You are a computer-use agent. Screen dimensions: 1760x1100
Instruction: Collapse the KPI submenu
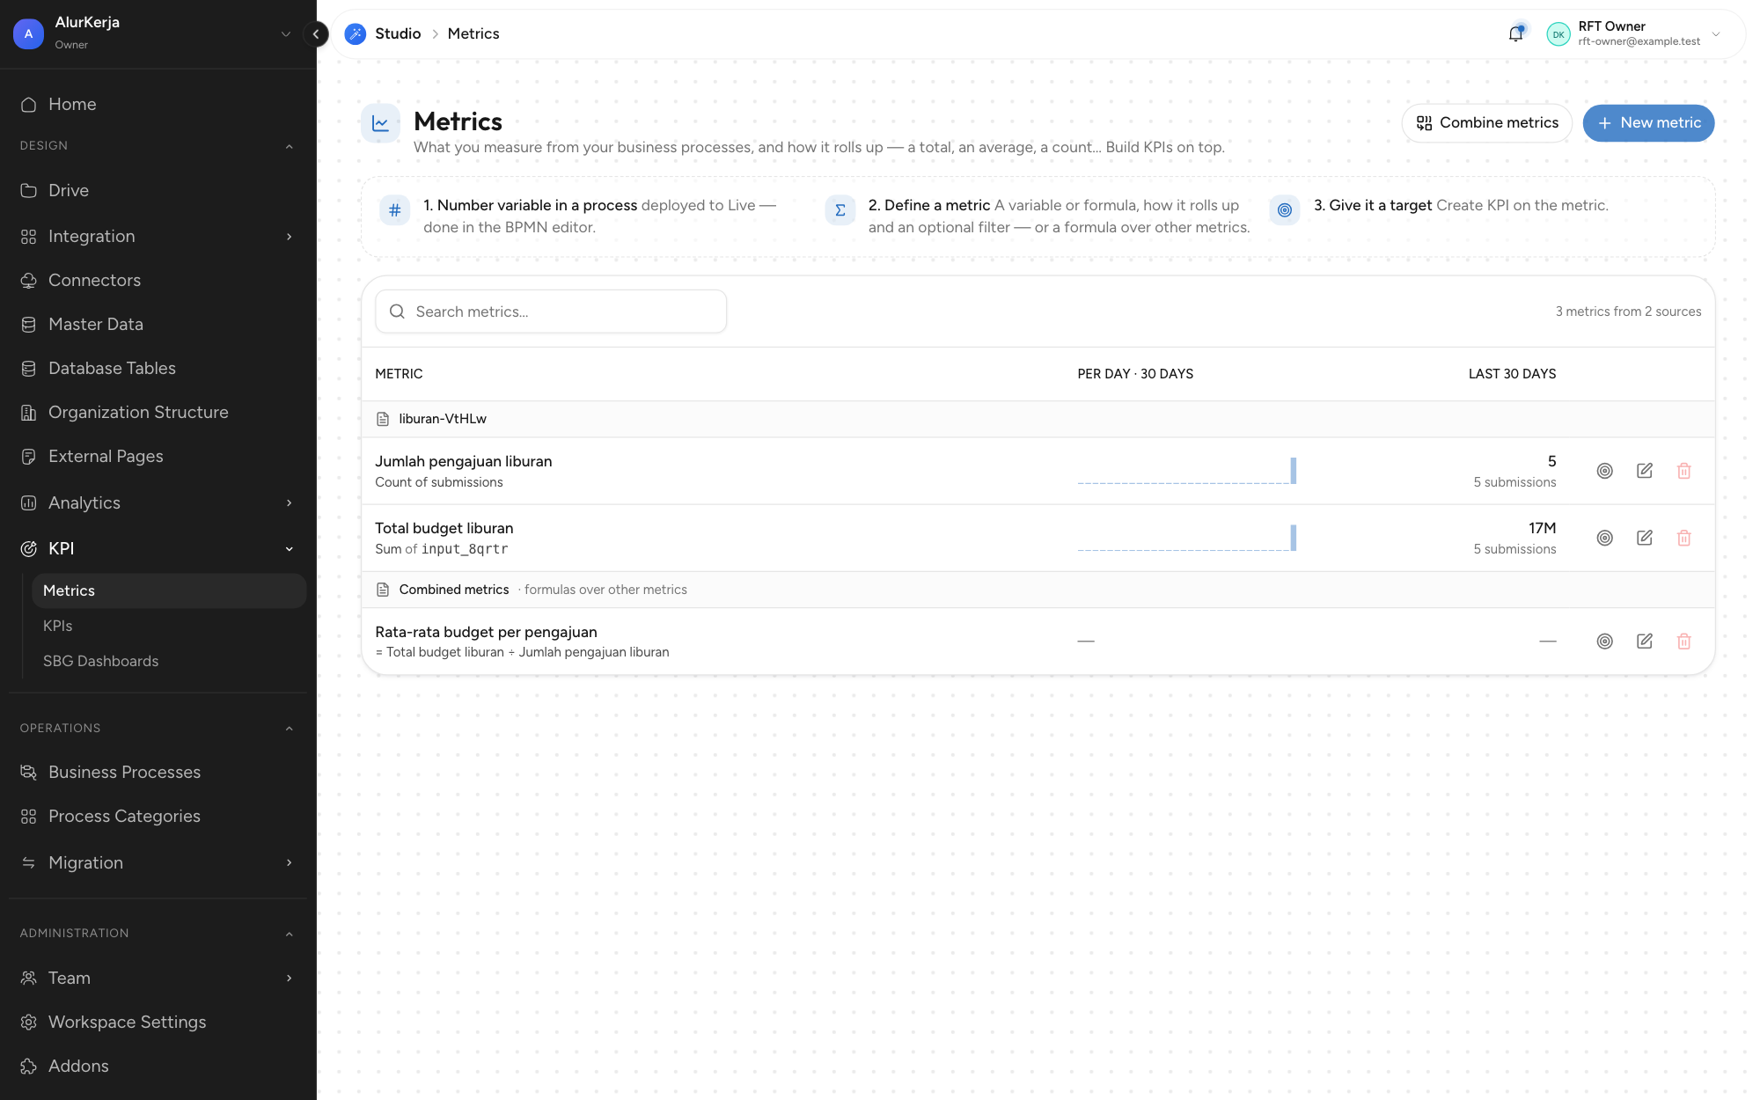click(x=290, y=549)
